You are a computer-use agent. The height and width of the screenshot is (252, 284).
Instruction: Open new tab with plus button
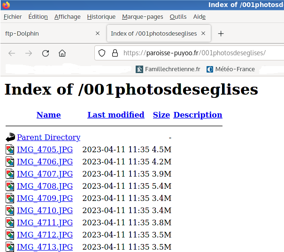(221, 34)
